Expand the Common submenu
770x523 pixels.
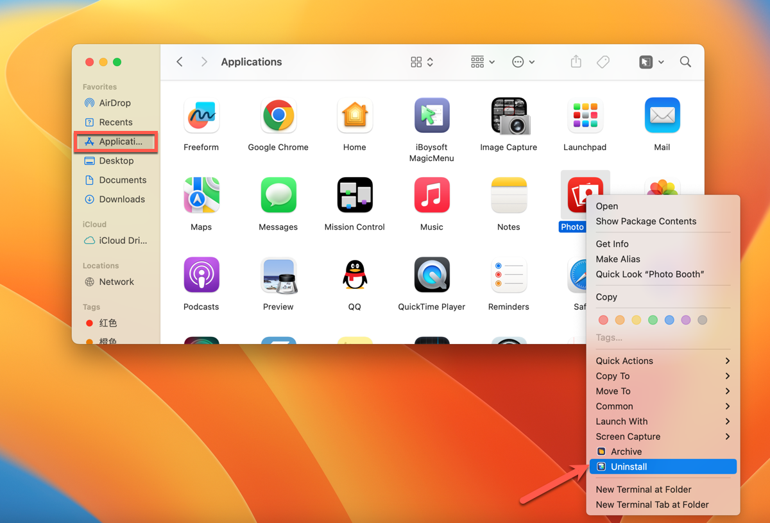pos(663,406)
